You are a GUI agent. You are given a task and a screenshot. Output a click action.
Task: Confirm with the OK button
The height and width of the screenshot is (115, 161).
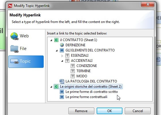[110, 111]
